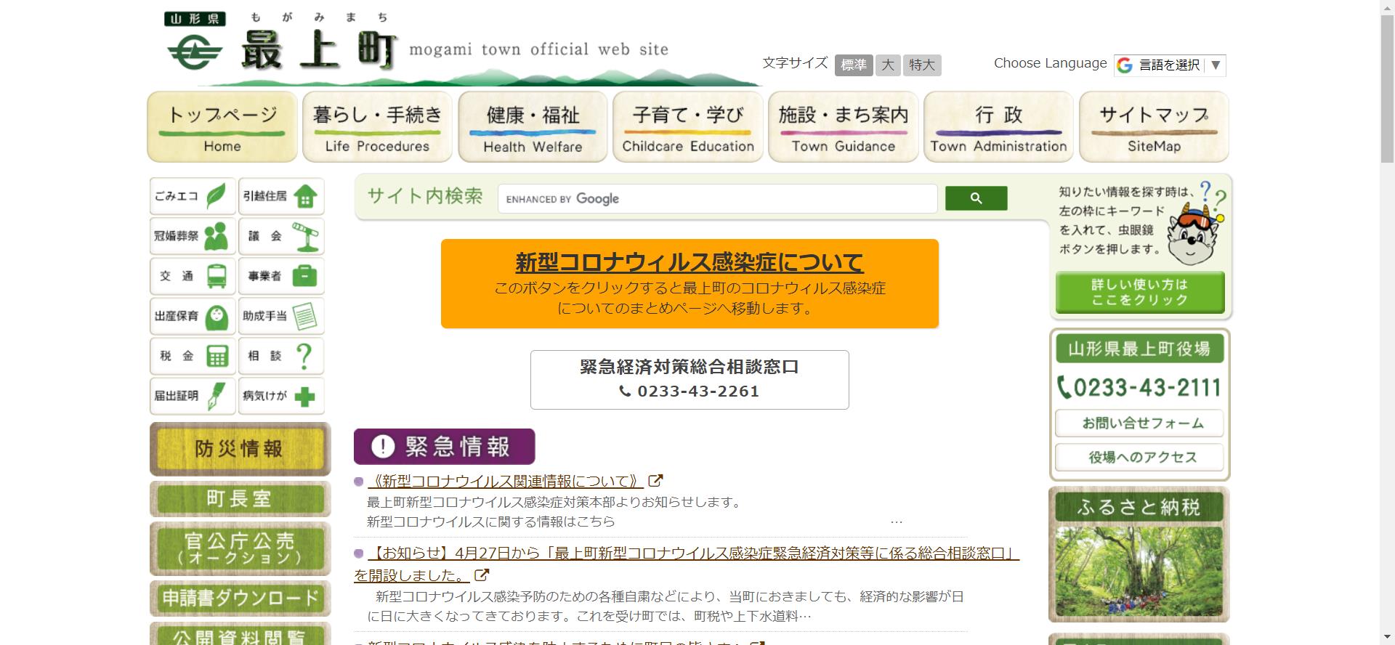The height and width of the screenshot is (645, 1395).
Task: Open お問い合せフォーム button
Action: tap(1139, 423)
